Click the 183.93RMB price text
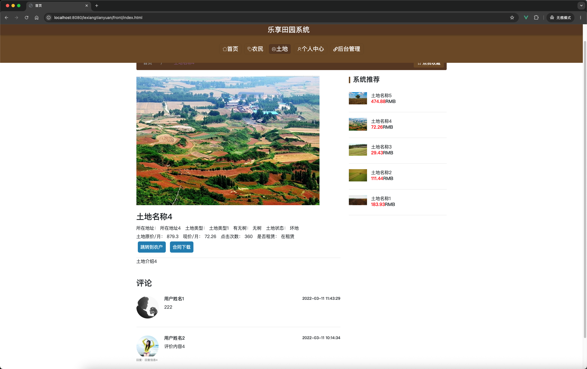Screen dimensions: 587x369 383,204
